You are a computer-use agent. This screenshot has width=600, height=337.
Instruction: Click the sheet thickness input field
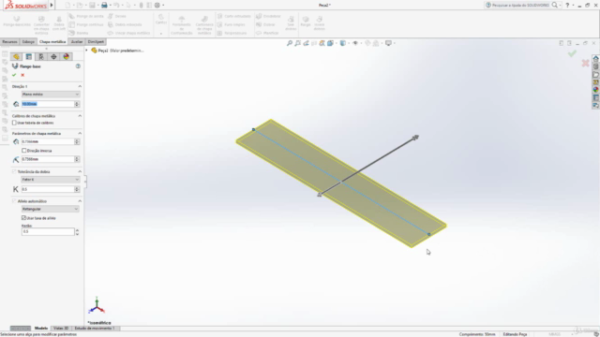tap(48, 141)
